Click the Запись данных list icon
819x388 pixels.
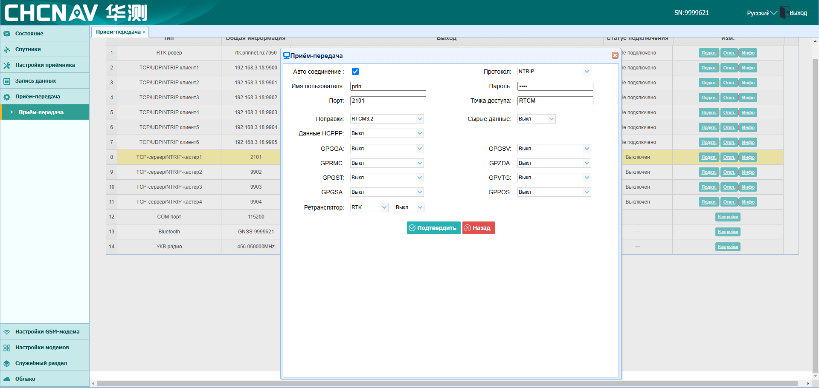(7, 81)
